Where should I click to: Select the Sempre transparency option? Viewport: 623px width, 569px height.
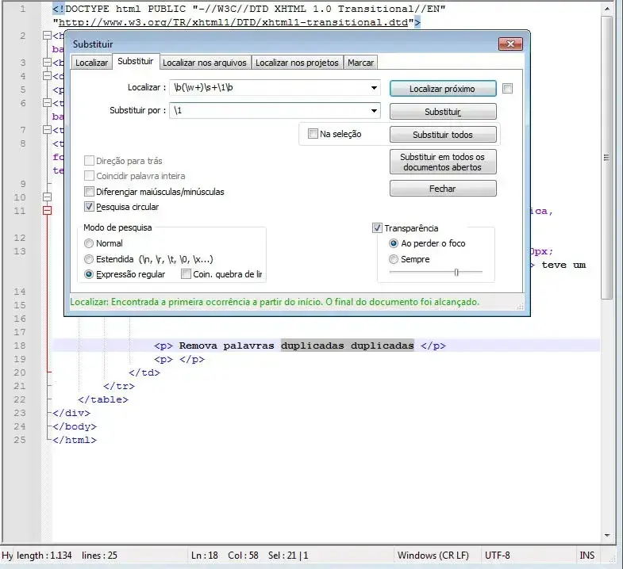coord(394,259)
